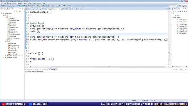
Task: Collapse the GameProject tree node
Action: click(x=2, y=13)
